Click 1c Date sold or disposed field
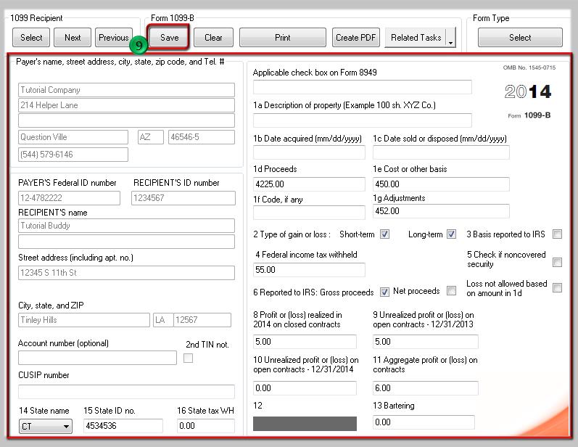 pyautogui.click(x=441, y=152)
